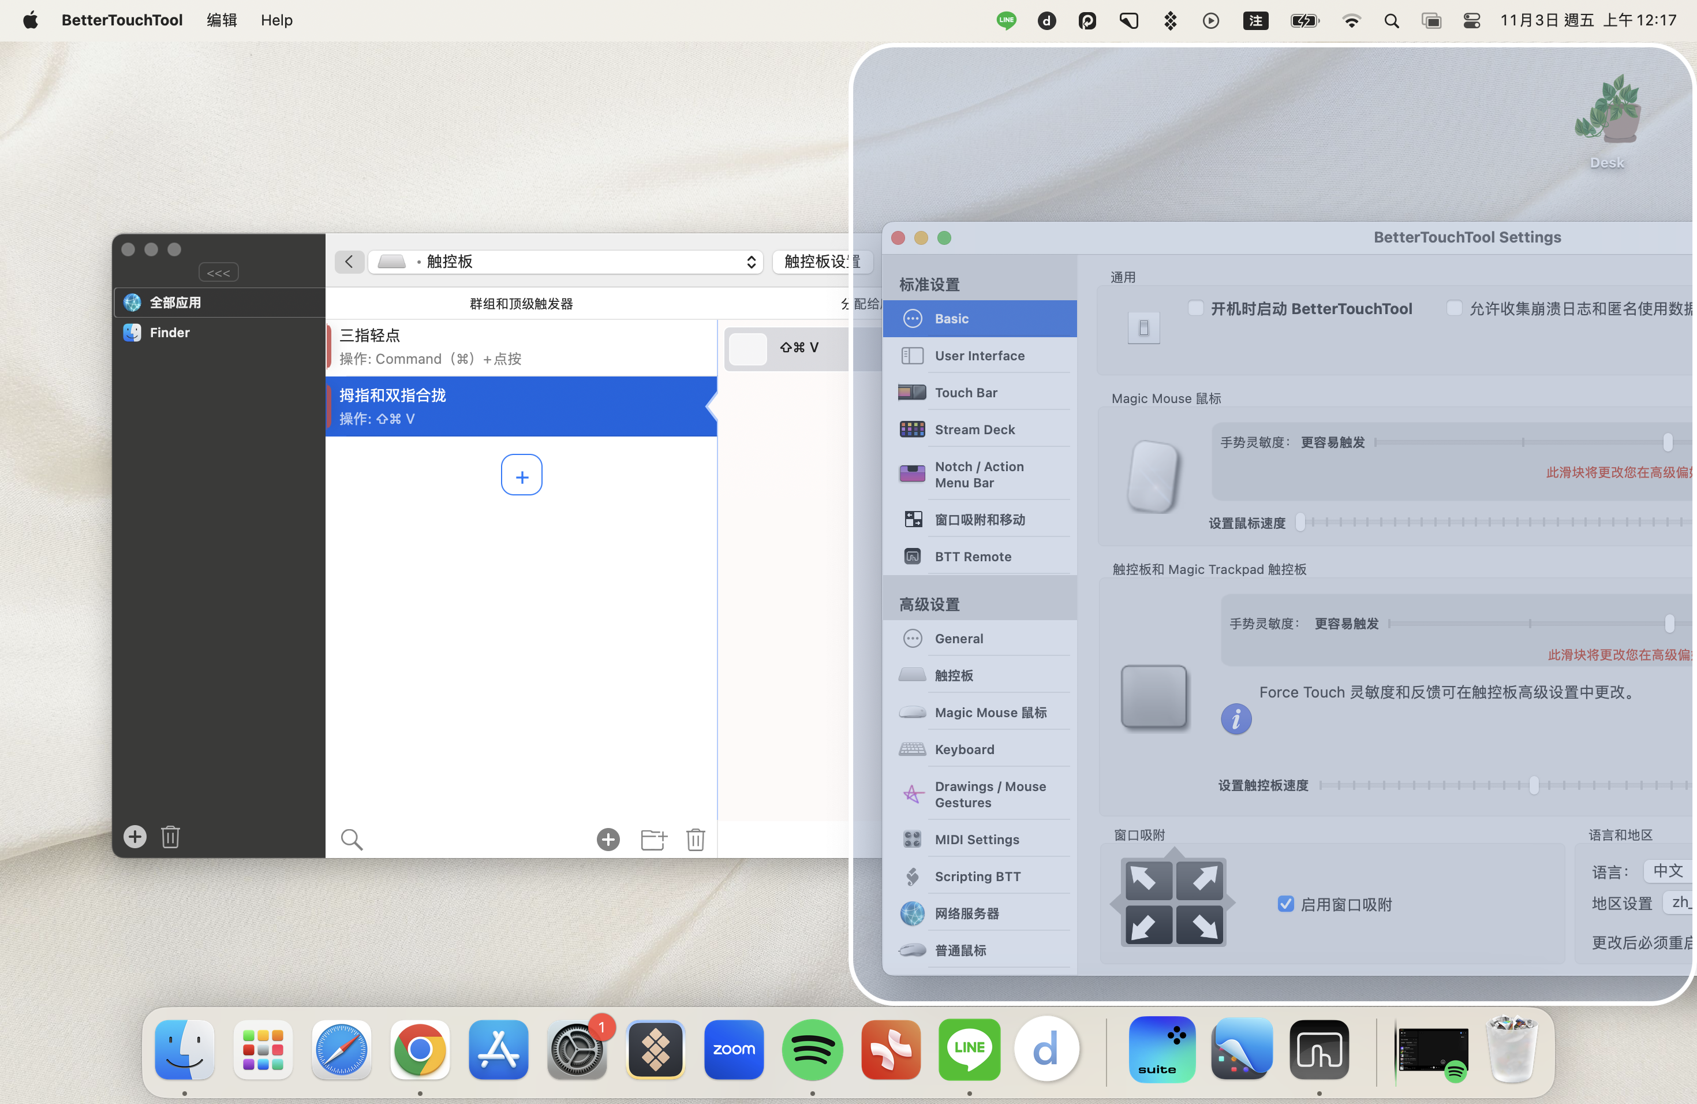Open MIDI Settings
The width and height of the screenshot is (1697, 1104).
coord(980,840)
